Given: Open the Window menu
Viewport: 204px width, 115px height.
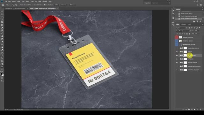Looking at the screenshot, I should tap(45, 1).
